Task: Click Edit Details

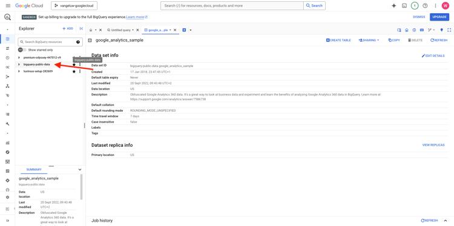Action: point(433,56)
